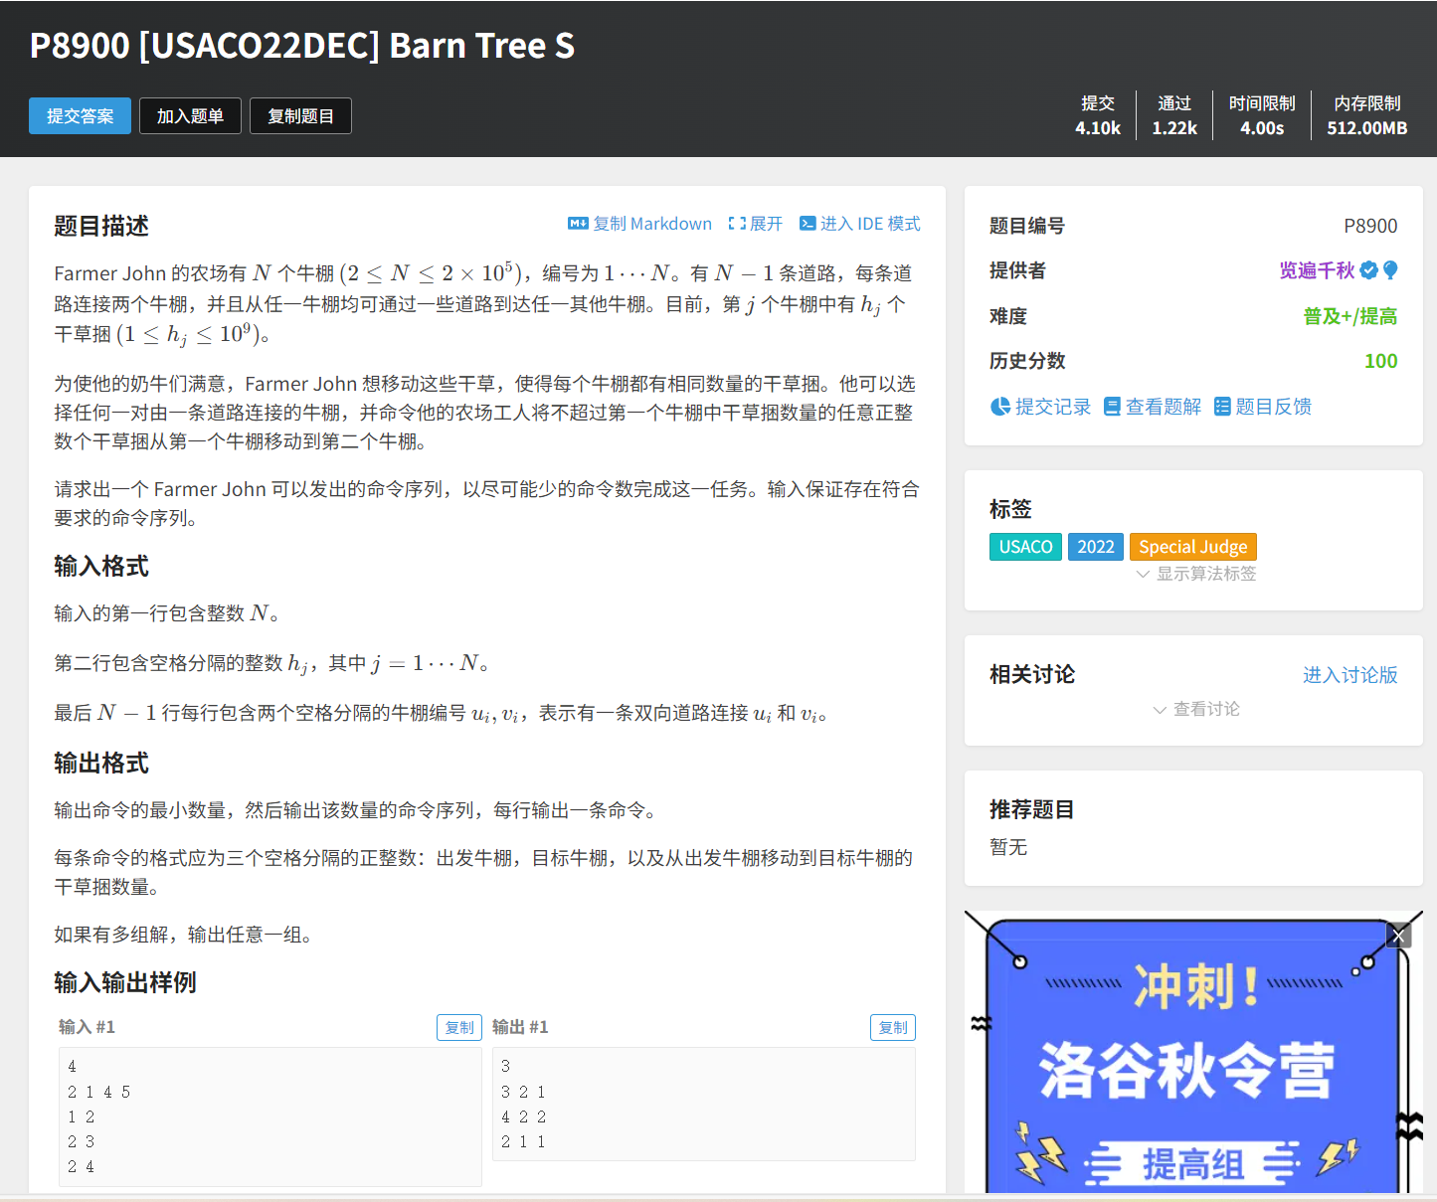The image size is (1437, 1202).
Task: Click the IDE mode terminal icon
Action: (x=808, y=224)
